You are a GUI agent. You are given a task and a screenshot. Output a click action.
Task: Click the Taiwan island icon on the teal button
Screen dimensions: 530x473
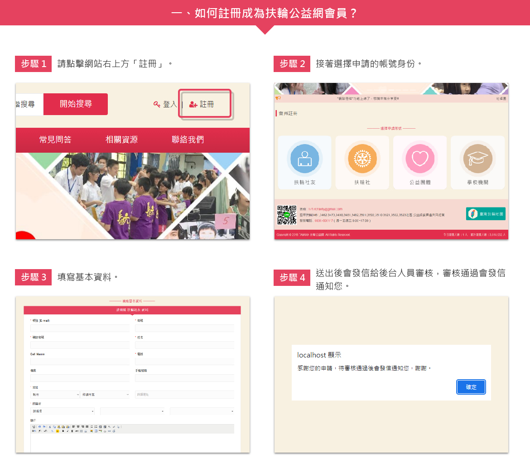pos(472,214)
